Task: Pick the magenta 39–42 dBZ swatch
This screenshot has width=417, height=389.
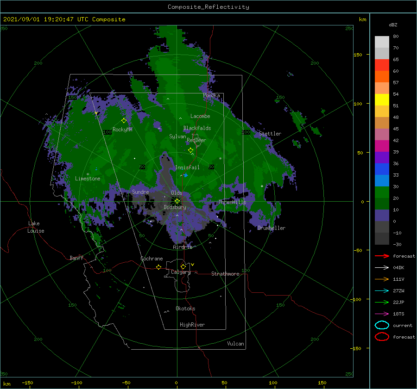Action: click(382, 146)
